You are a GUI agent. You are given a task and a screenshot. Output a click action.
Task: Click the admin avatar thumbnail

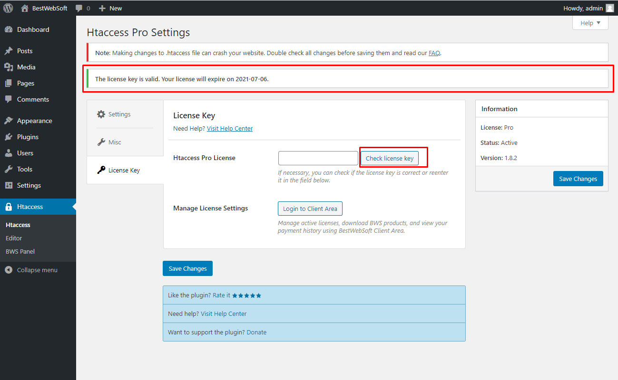[609, 8]
